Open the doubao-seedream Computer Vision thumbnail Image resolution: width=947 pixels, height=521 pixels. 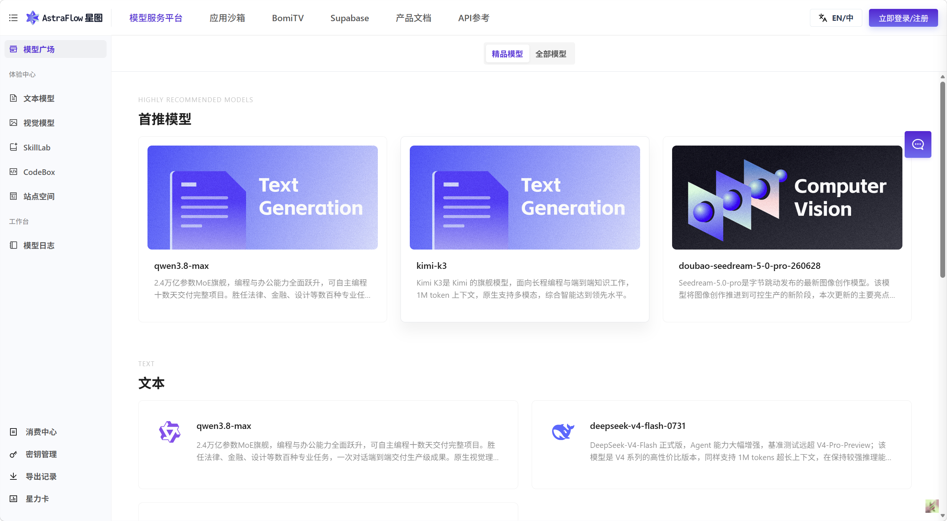[x=787, y=197]
